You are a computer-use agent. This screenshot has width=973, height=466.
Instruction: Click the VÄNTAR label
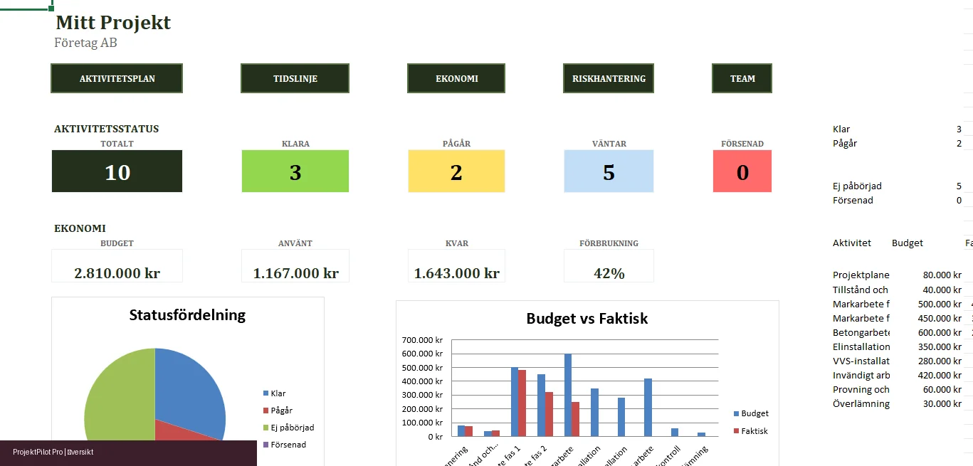coord(609,144)
